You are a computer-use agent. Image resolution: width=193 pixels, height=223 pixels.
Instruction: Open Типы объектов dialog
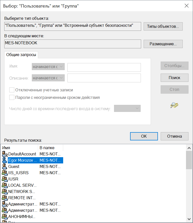coord(163,26)
